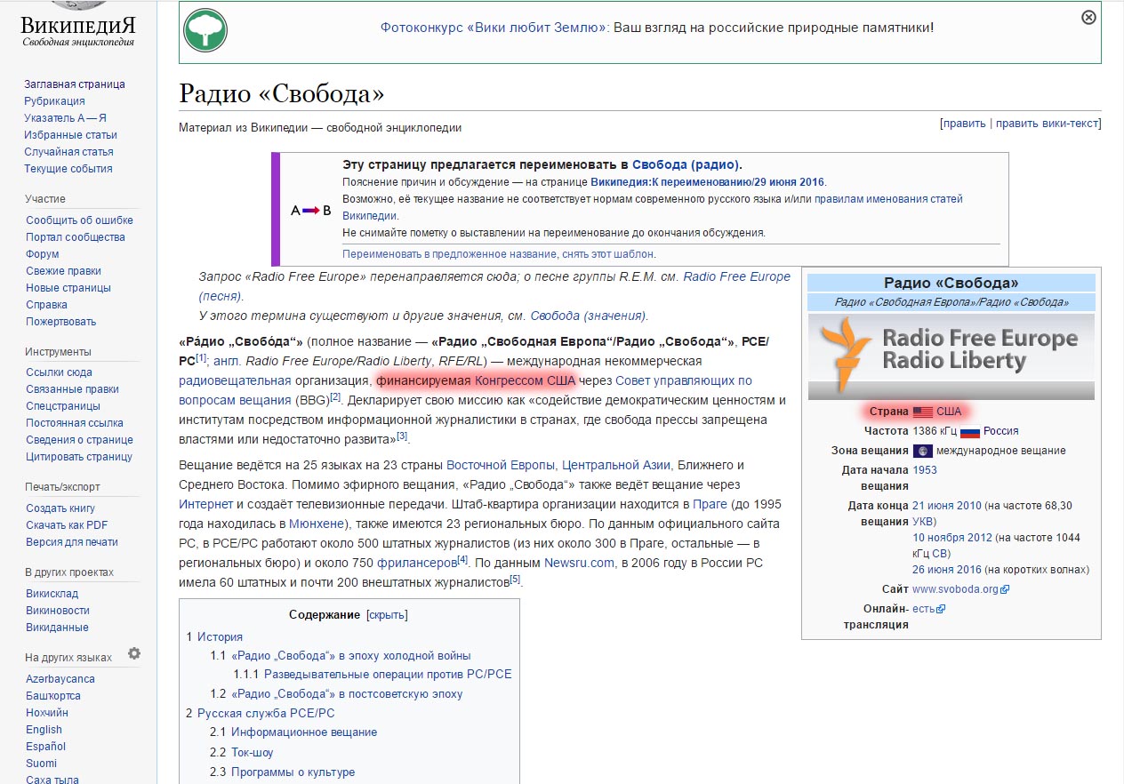Open правилам именования статей link
1124x784 pixels.
coord(888,199)
